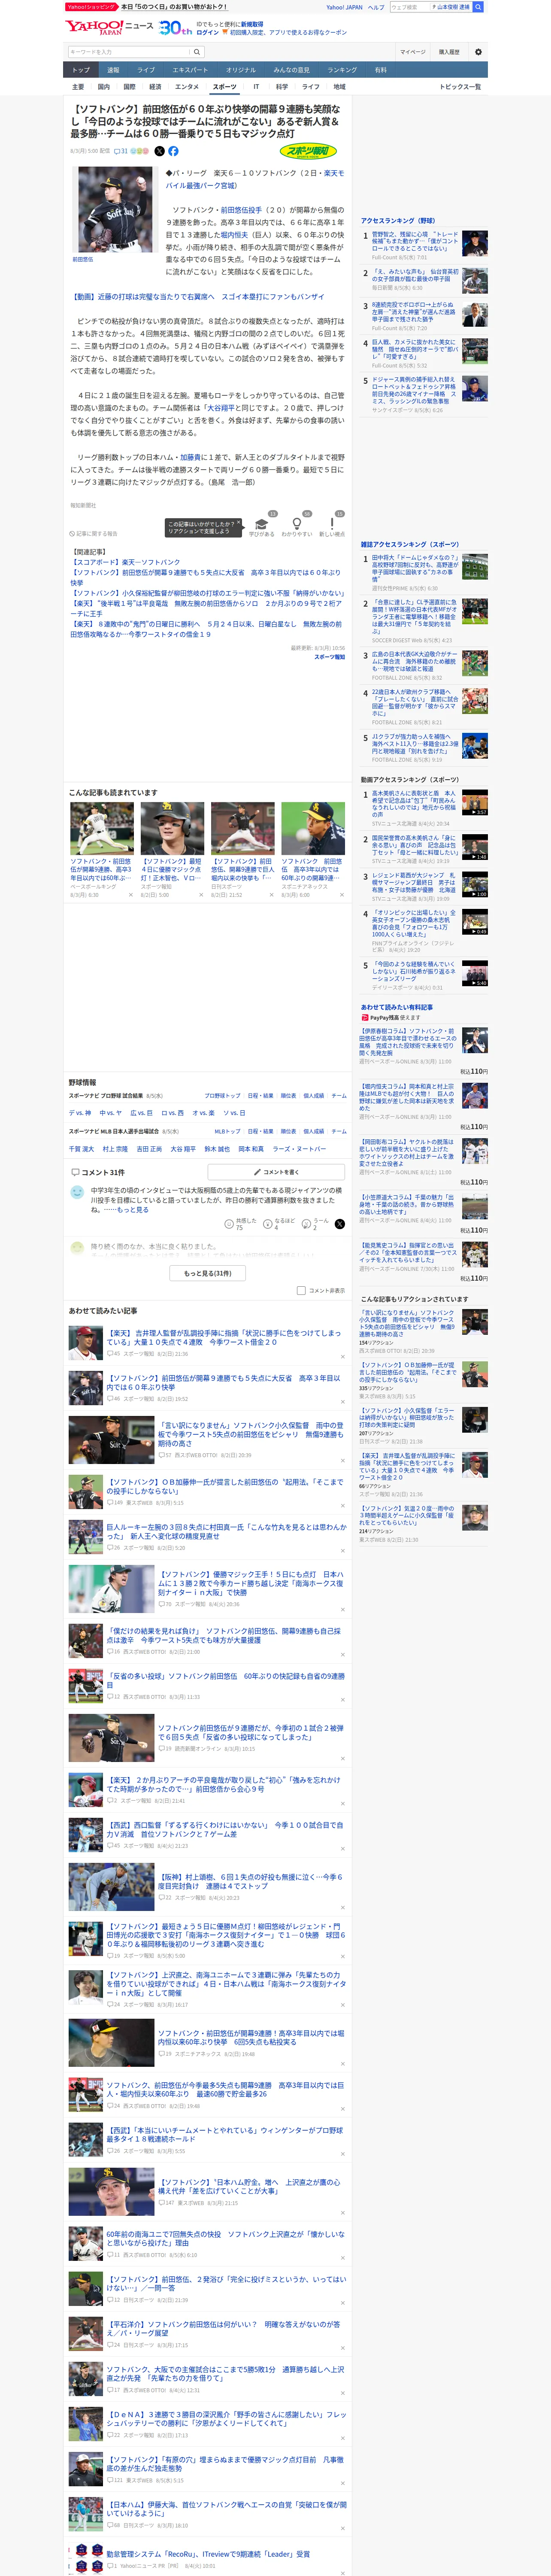Click the ログイン link
This screenshot has width=551, height=2576.
point(208,32)
